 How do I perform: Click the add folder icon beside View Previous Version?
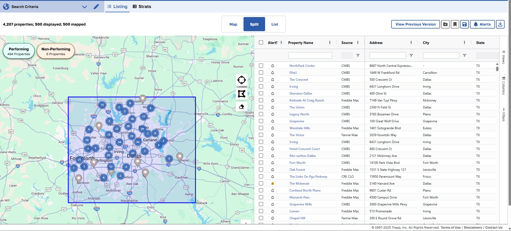[445, 24]
